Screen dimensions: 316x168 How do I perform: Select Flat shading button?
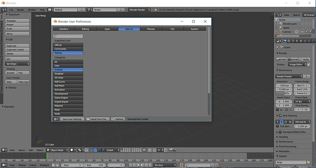(x=23, y=73)
